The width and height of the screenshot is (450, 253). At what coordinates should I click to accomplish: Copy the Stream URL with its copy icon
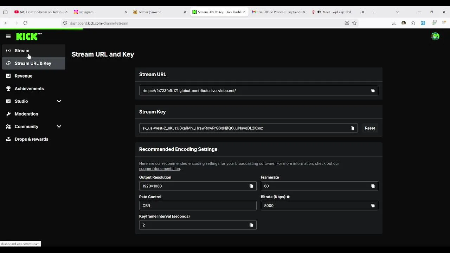tap(373, 91)
